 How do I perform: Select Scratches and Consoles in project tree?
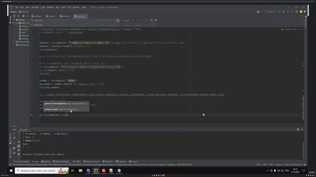click(x=23, y=45)
